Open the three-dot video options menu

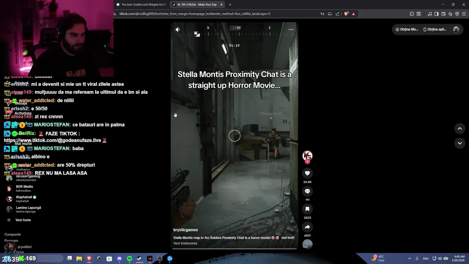291,29
